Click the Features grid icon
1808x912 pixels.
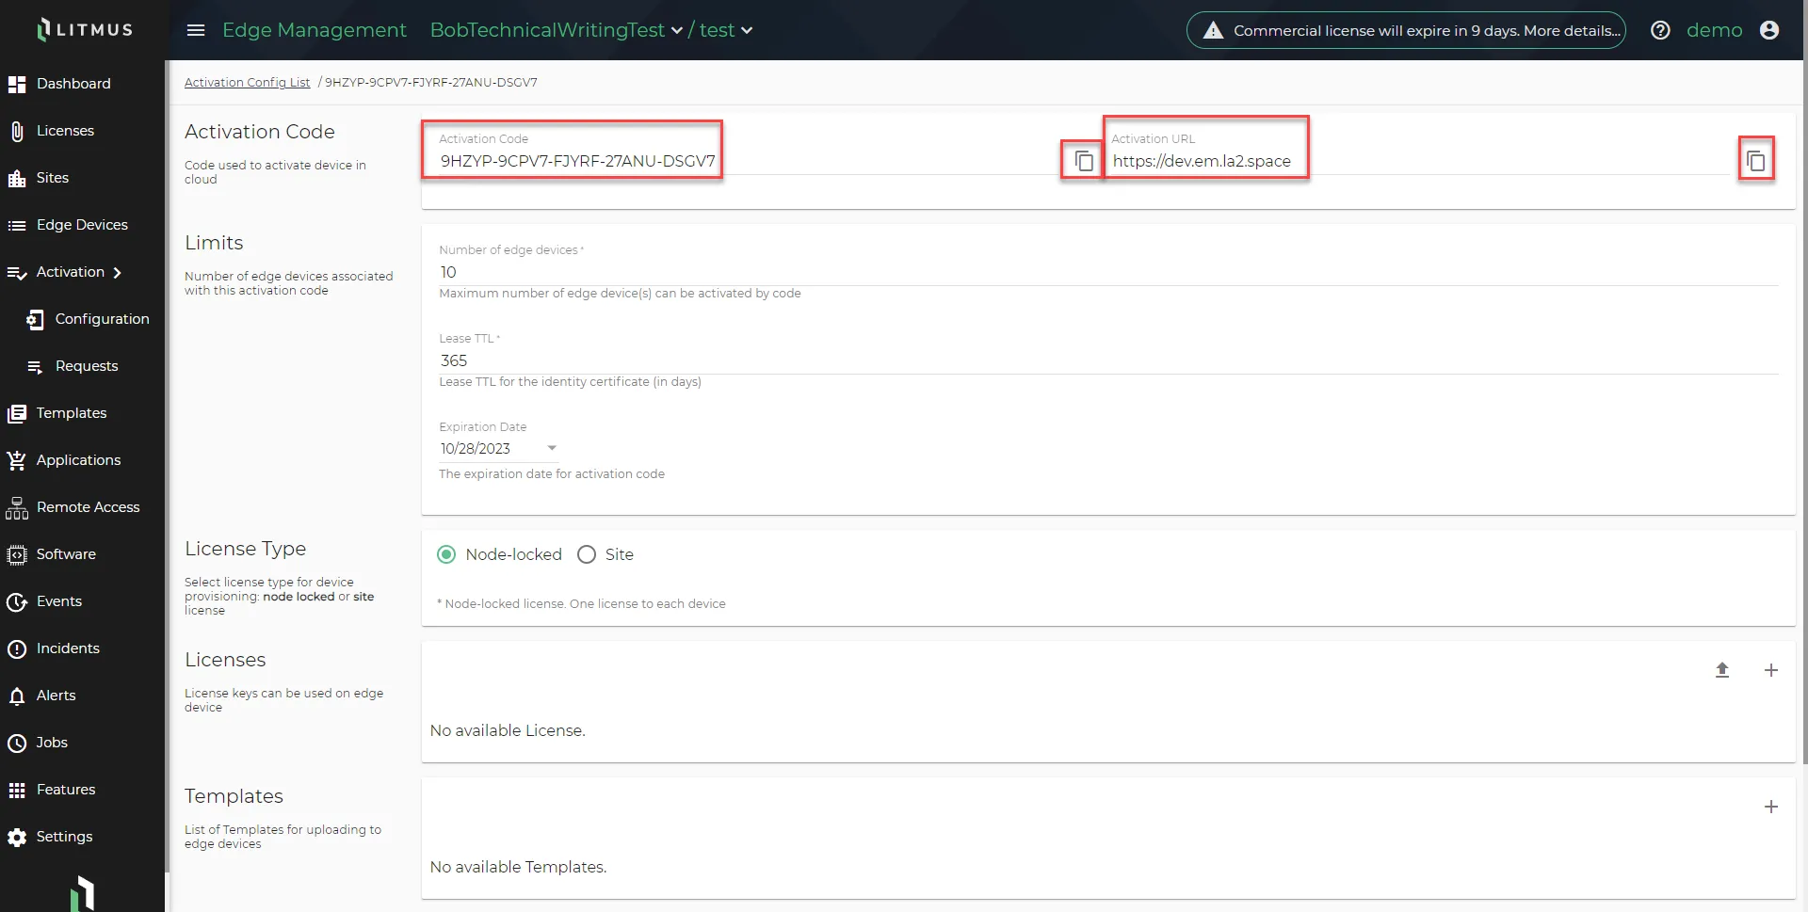tap(17, 791)
